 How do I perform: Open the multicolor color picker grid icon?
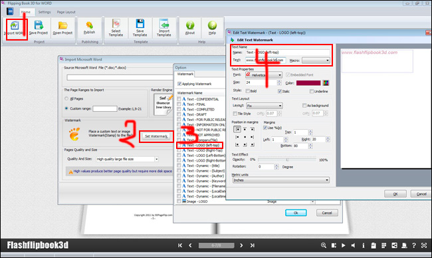tap(326, 83)
